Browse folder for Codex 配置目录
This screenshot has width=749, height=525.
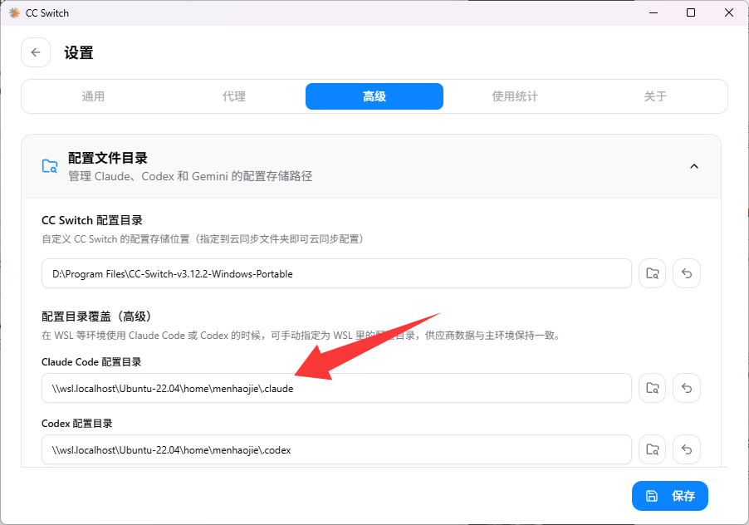click(x=653, y=449)
